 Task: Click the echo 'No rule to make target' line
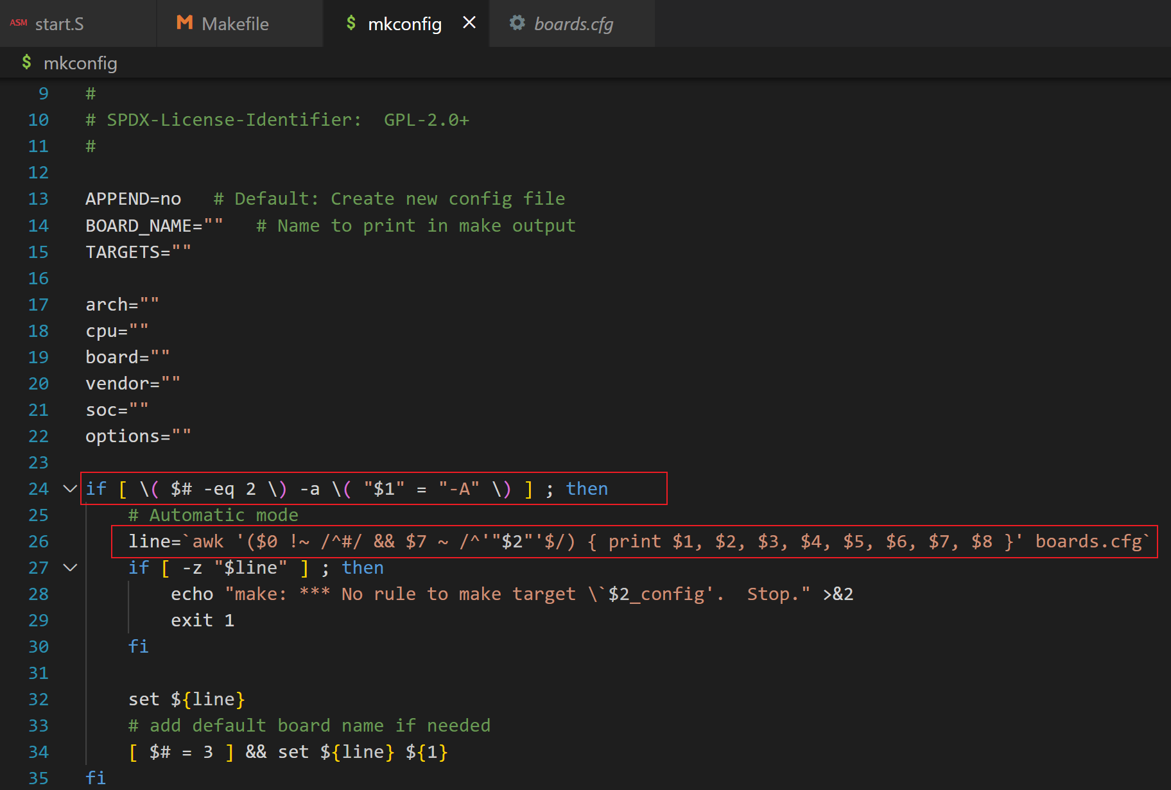point(512,594)
